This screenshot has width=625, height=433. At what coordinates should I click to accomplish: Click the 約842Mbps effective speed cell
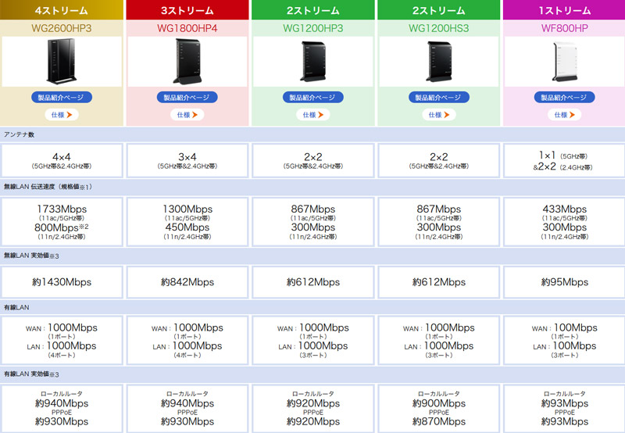click(187, 282)
